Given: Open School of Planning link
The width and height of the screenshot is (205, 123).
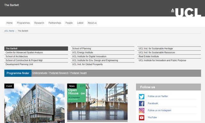Looking at the screenshot, I should pos(81,48).
